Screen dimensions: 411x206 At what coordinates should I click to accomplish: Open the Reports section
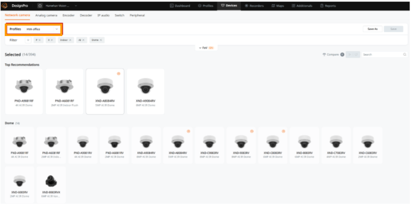coord(328,6)
